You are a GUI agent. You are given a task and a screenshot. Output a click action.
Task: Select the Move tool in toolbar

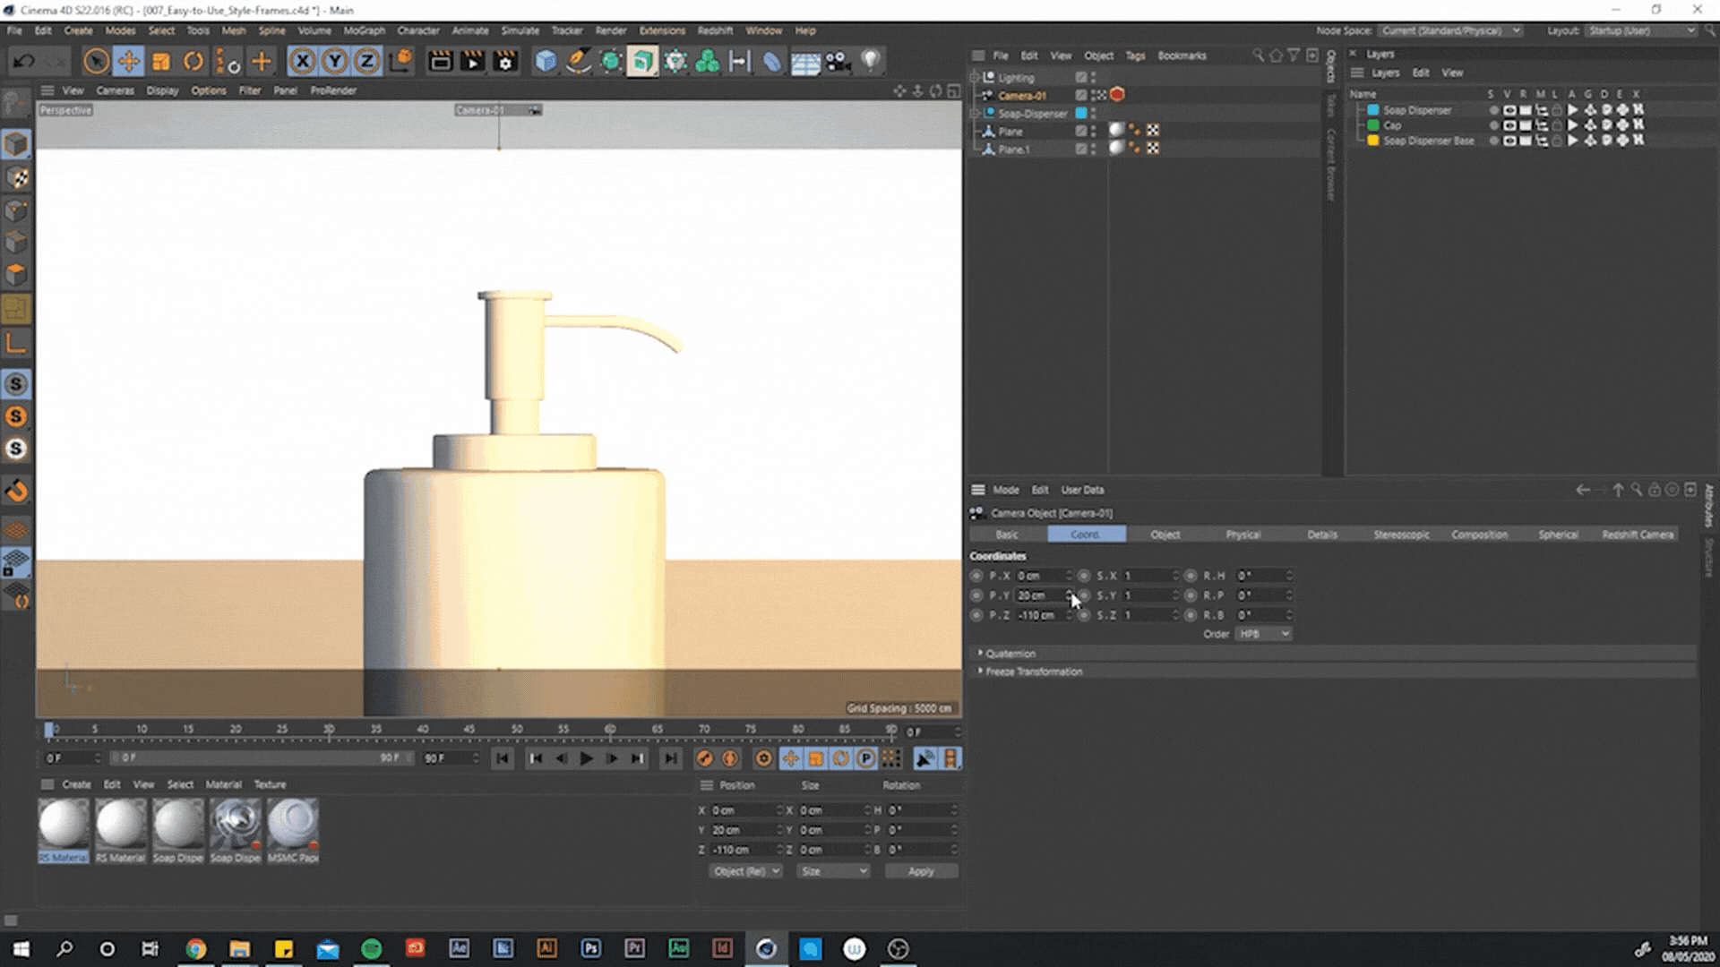coord(128,61)
